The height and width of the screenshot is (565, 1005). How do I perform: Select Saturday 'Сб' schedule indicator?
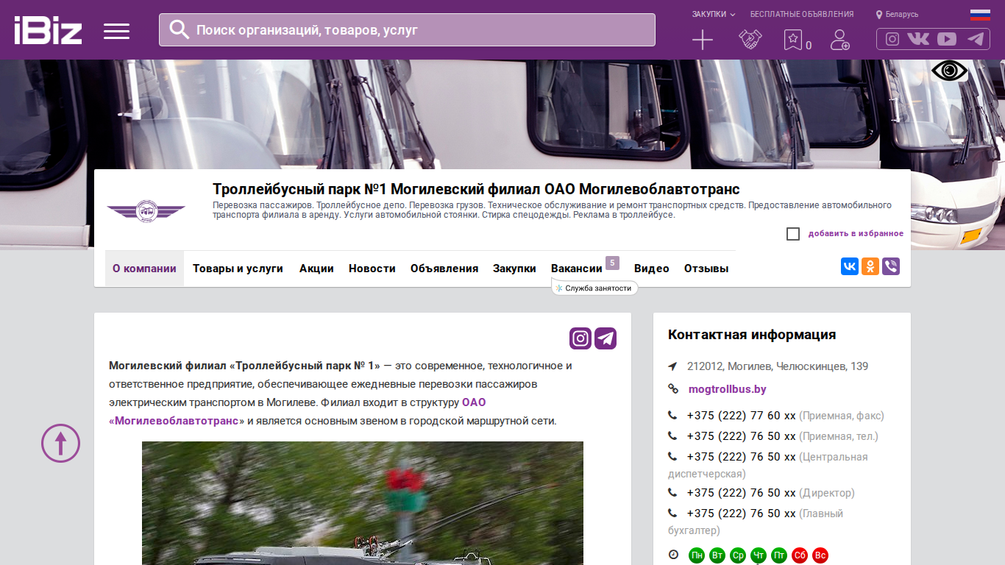click(x=800, y=555)
